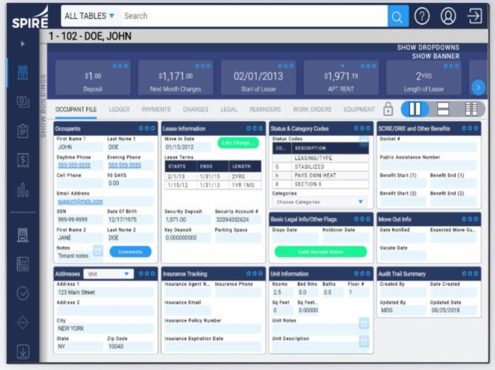Open the Start of Lease card options dots

tap(286, 66)
